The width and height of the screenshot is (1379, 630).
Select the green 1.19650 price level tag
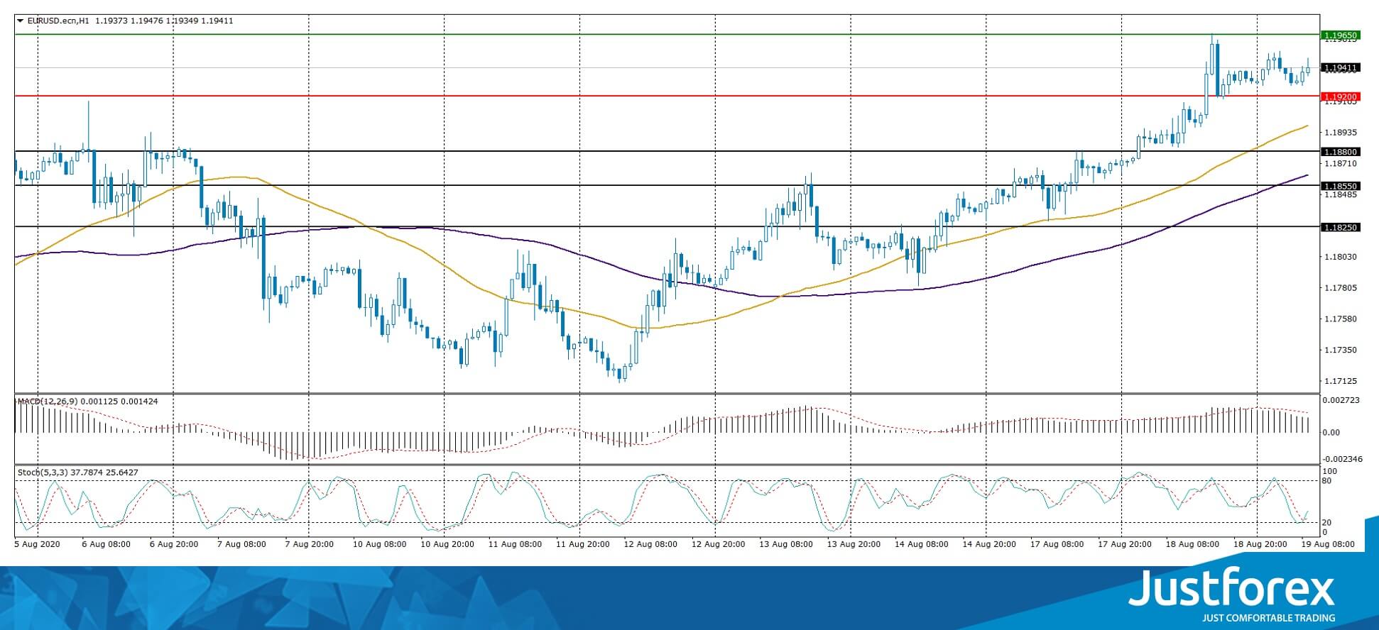pyautogui.click(x=1340, y=35)
